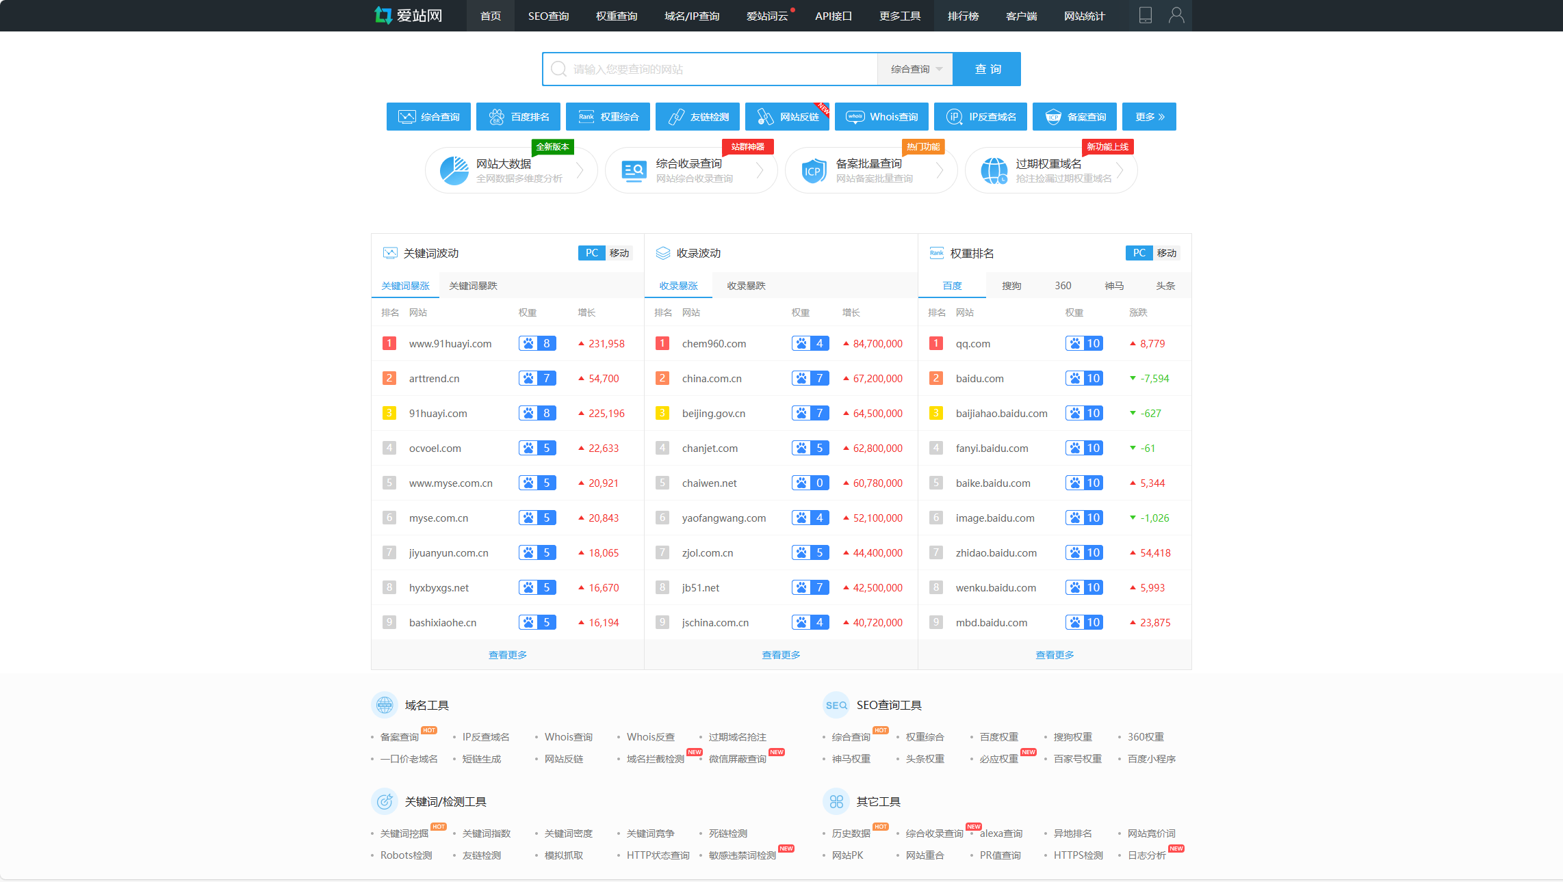Open 网站大数据 pie chart card

tap(511, 170)
